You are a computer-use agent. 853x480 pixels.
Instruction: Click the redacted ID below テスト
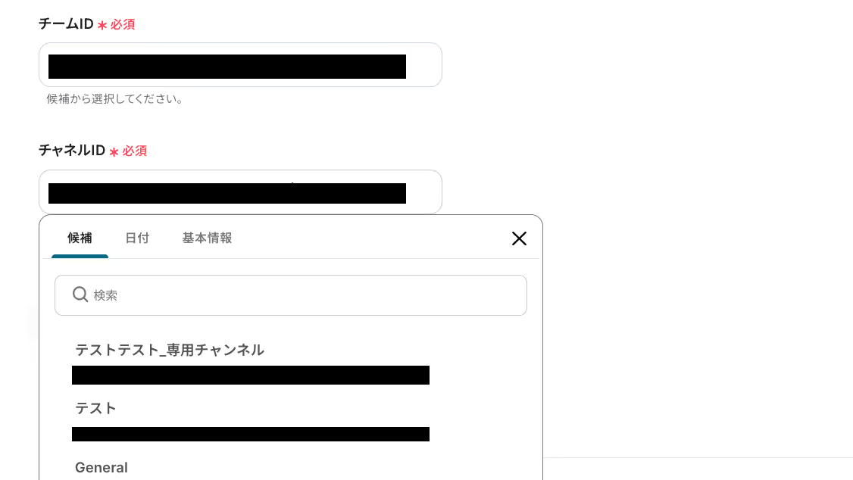251,434
